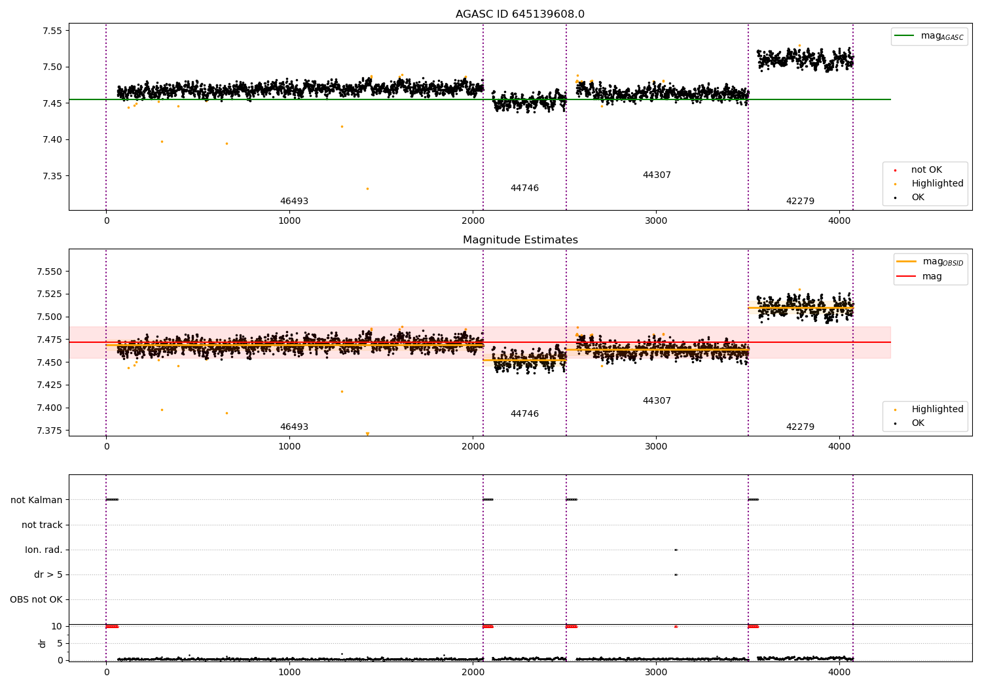982x687 pixels.
Task: Select label 44746 in Magnitude Estimates plot
Action: (x=524, y=414)
